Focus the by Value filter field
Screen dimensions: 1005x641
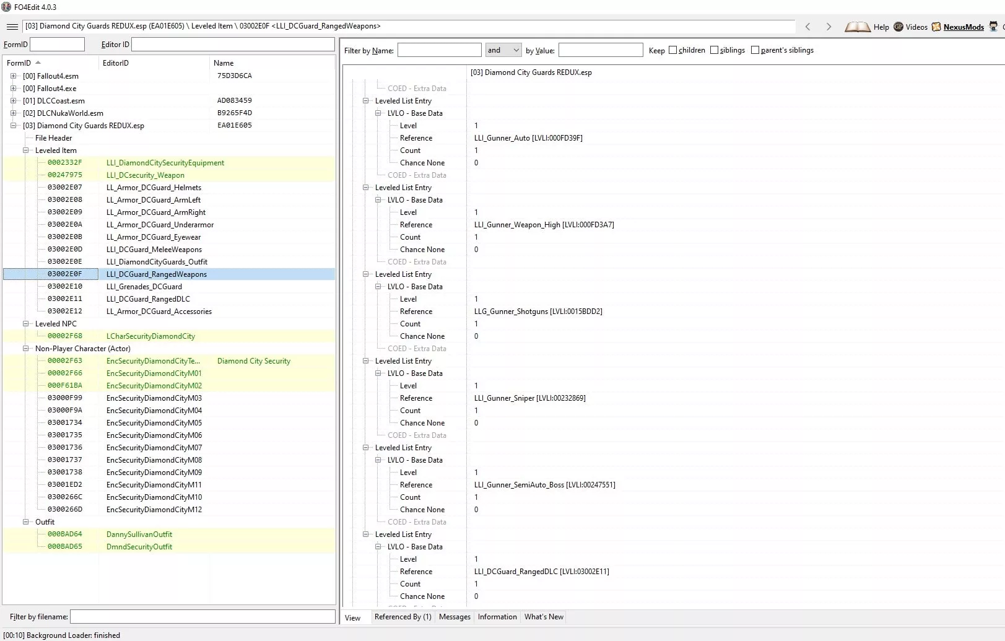click(601, 50)
